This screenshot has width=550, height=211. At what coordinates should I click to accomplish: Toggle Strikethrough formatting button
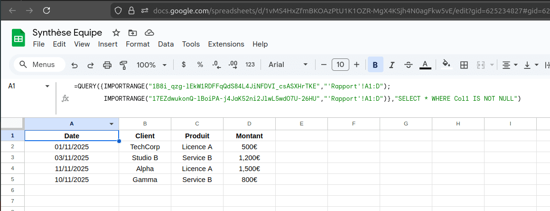408,65
